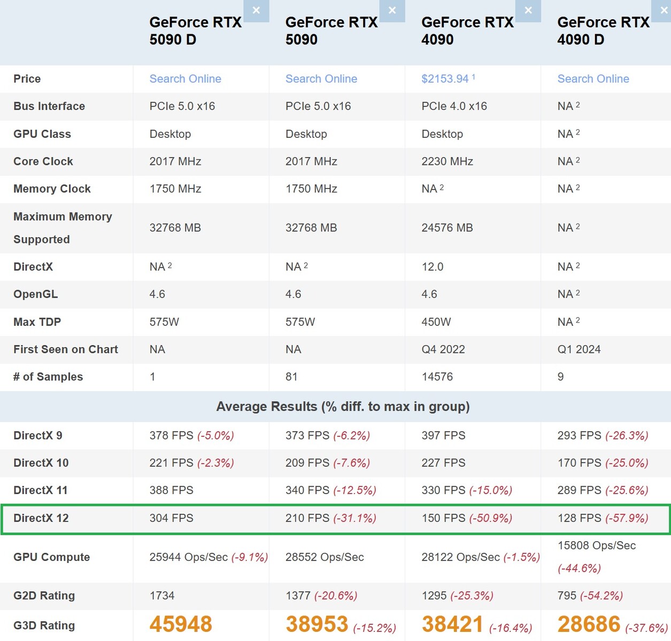The image size is (671, 641).
Task: Select the 227 FPS DirectX 10 result
Action: click(x=443, y=463)
